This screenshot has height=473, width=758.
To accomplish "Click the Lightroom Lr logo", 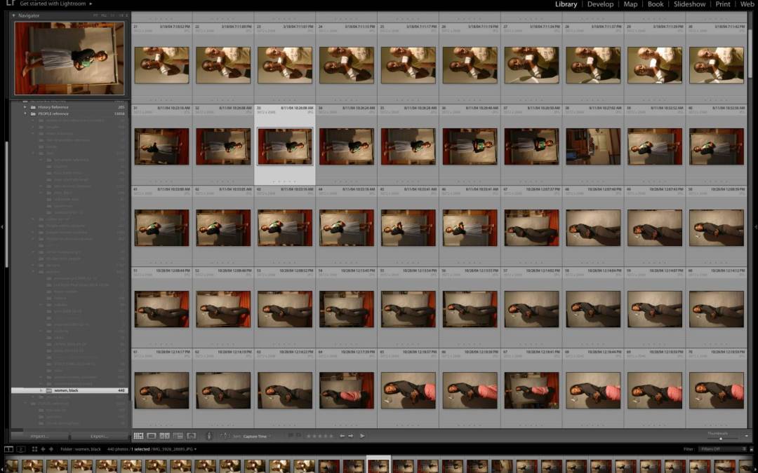I will pyautogui.click(x=10, y=4).
